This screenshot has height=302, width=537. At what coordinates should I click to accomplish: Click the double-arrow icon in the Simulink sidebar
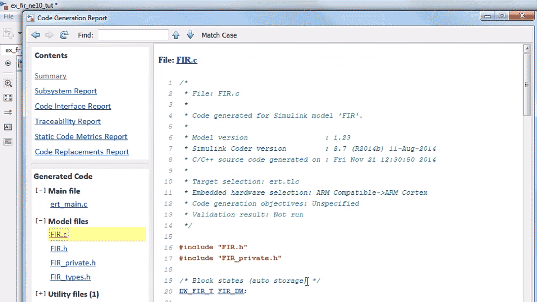(x=7, y=112)
